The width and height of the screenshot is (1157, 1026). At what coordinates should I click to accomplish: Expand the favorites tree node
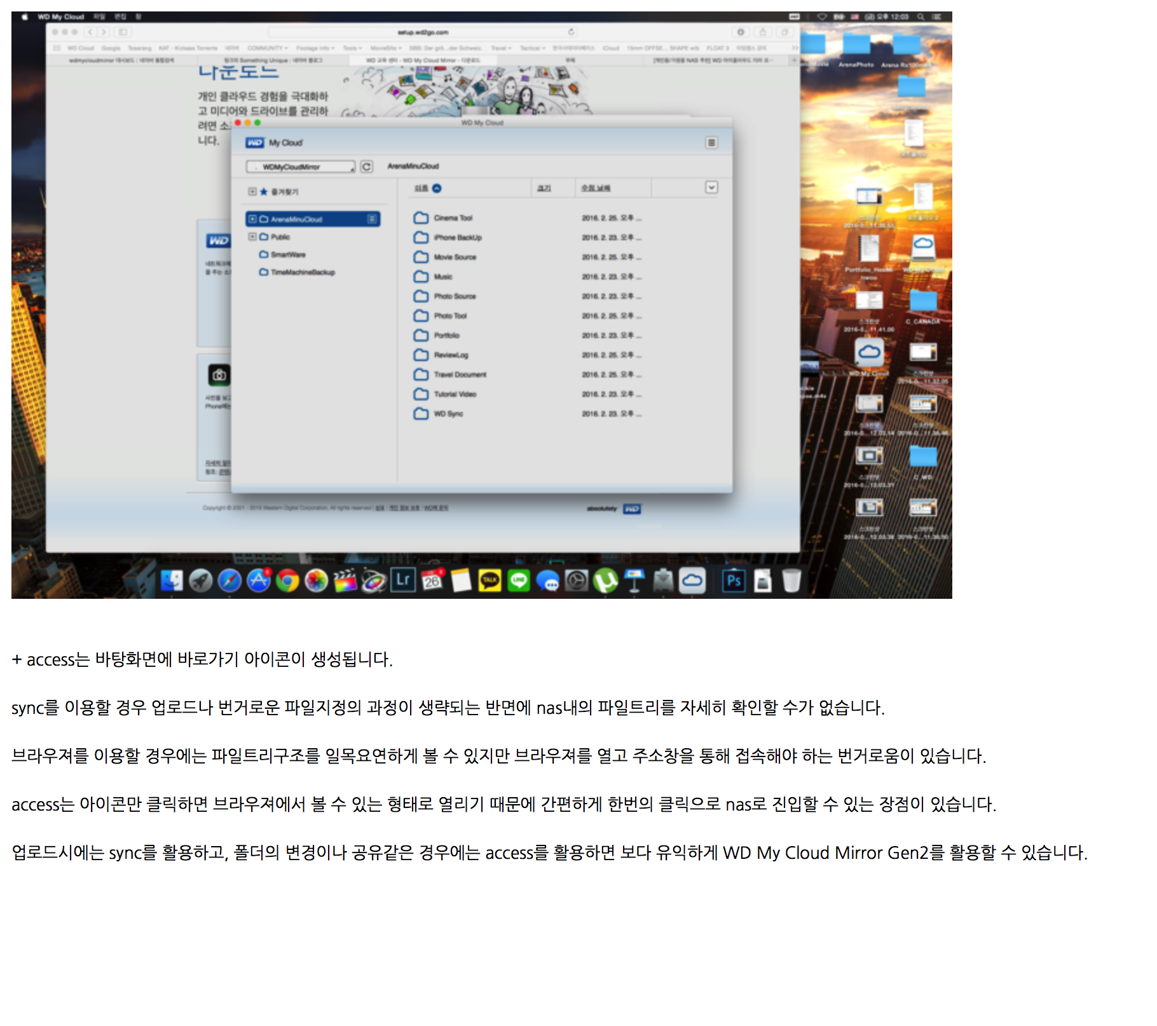coord(252,192)
